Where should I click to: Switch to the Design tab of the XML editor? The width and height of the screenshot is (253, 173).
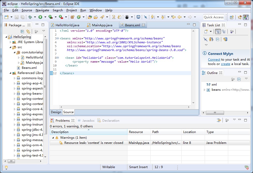point(56,112)
